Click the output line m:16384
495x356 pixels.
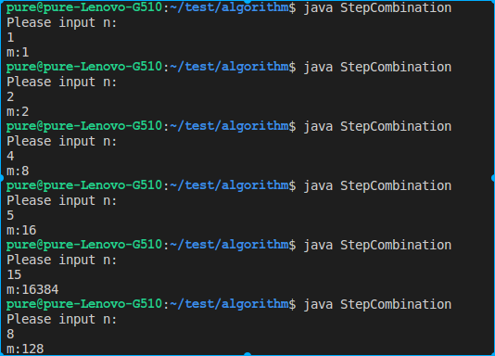tap(32, 290)
